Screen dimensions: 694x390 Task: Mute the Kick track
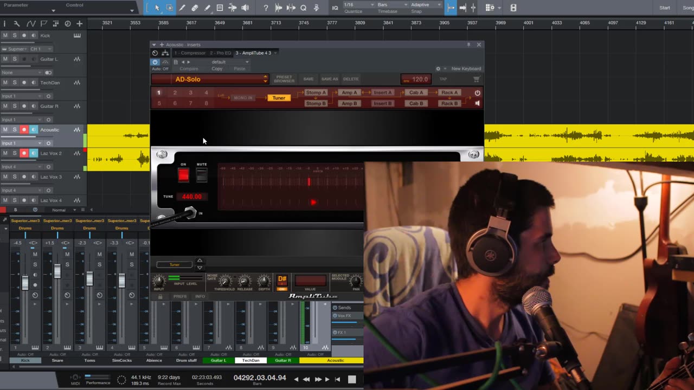tap(5, 35)
